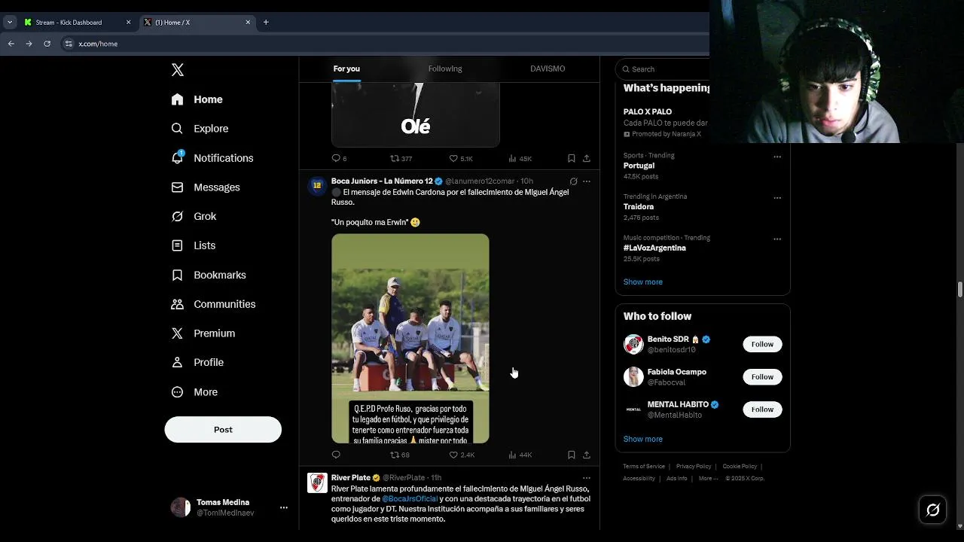Like the Olé post with 5.1K likes
The width and height of the screenshot is (964, 542).
point(461,159)
